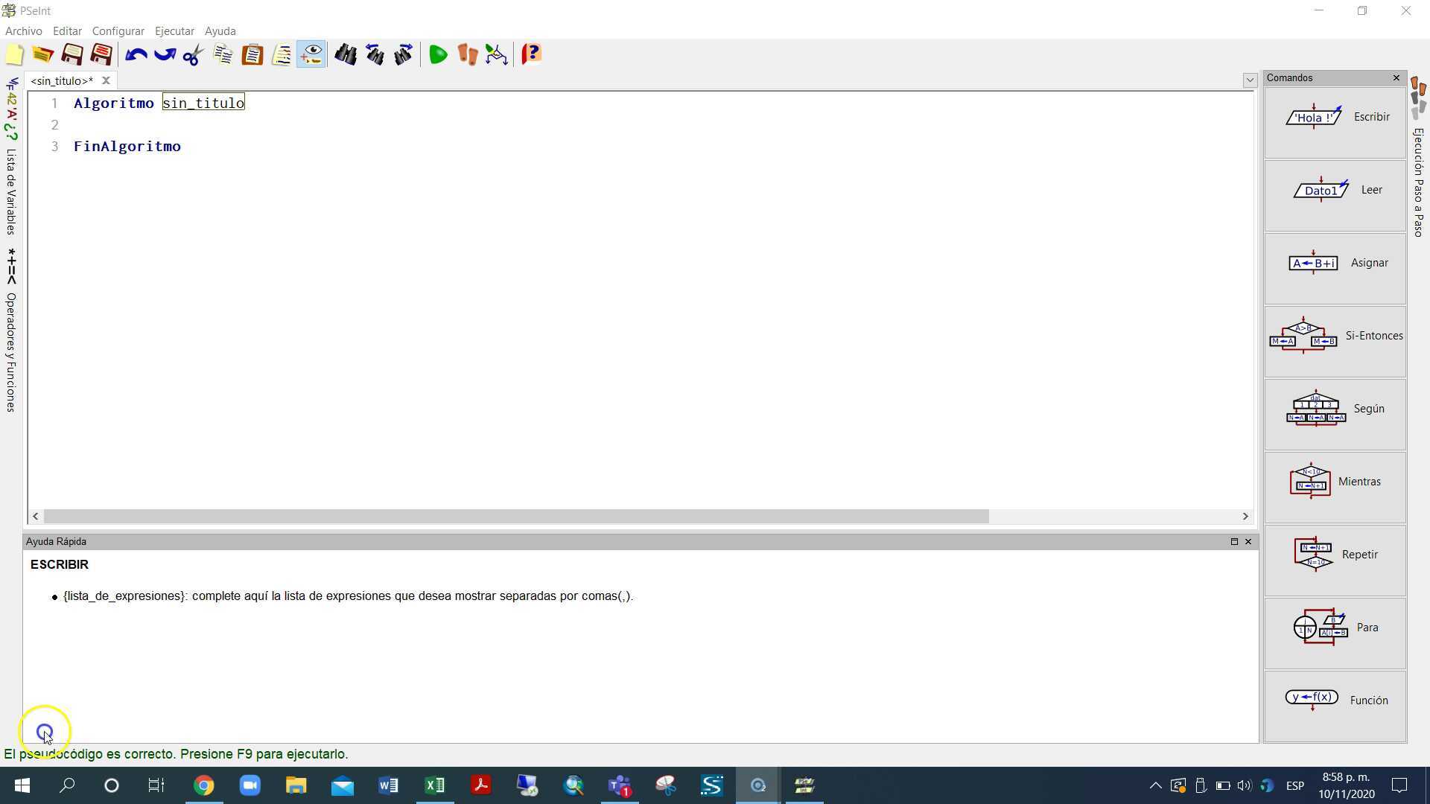Open the Help question mark icon
Viewport: 1430px width, 804px height.
[531, 54]
